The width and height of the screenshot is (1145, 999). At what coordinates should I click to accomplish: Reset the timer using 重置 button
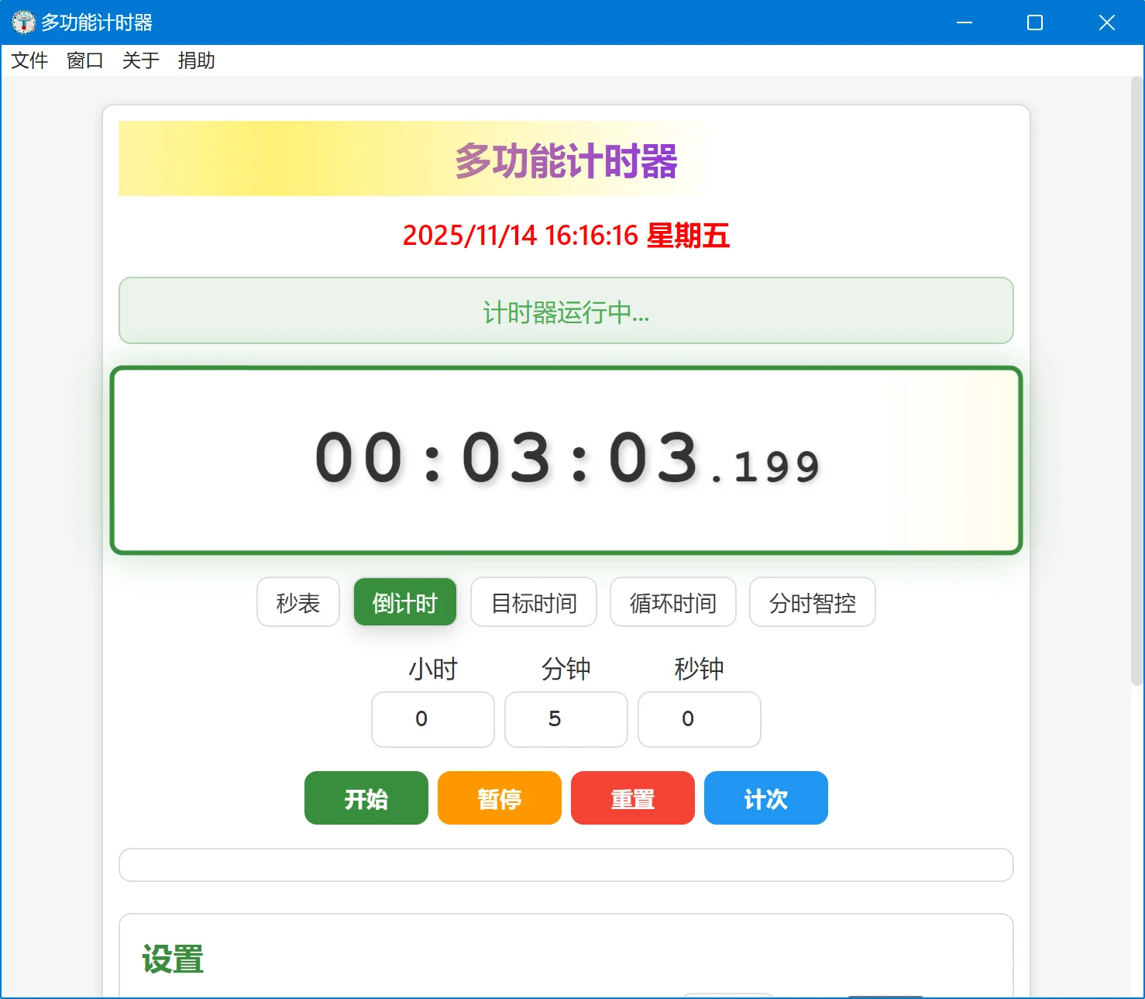click(632, 798)
